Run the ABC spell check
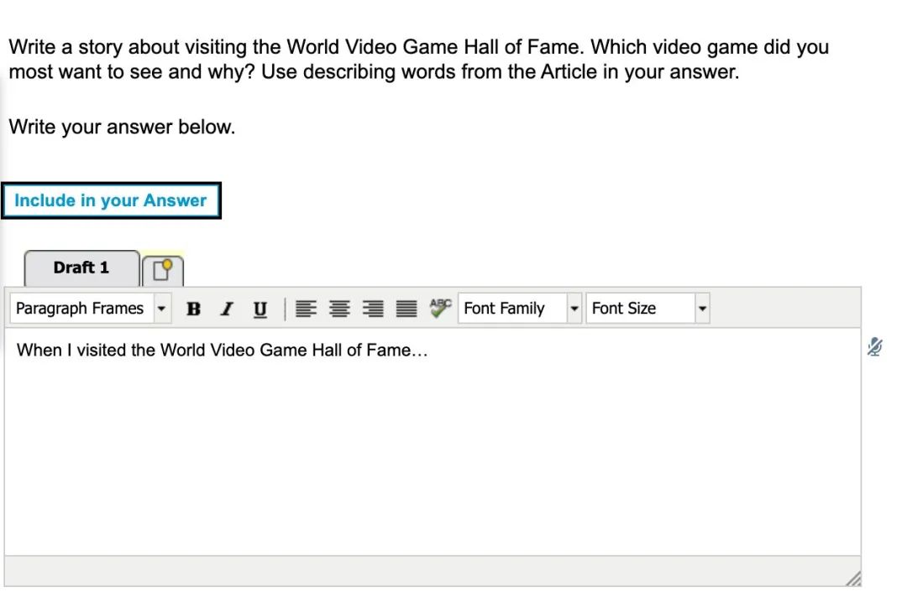Viewport: 907px width, 603px height. tap(440, 308)
